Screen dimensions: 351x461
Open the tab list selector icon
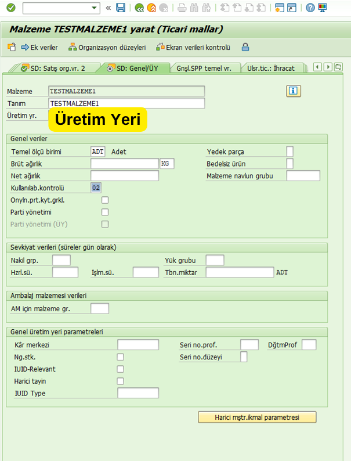click(340, 67)
